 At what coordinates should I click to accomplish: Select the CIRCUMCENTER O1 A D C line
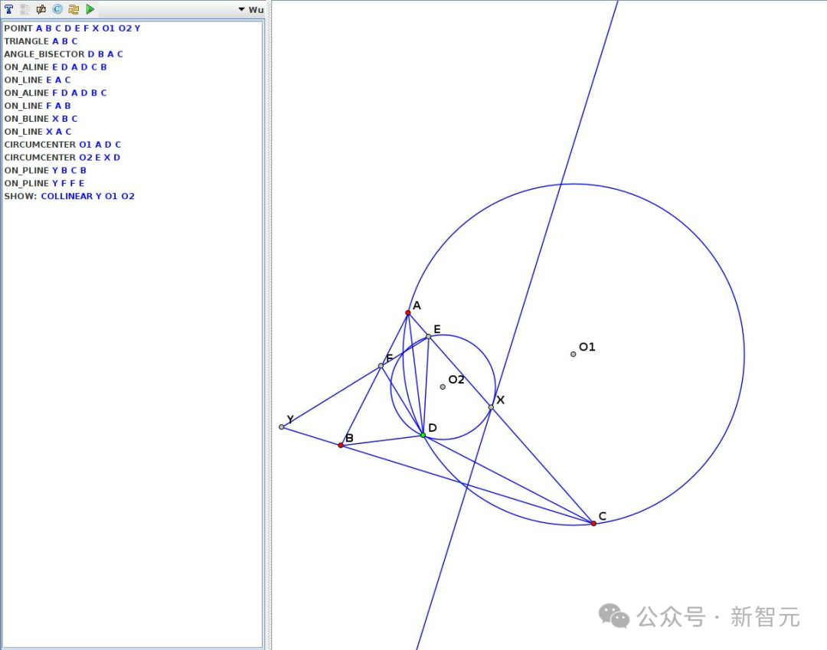[63, 145]
